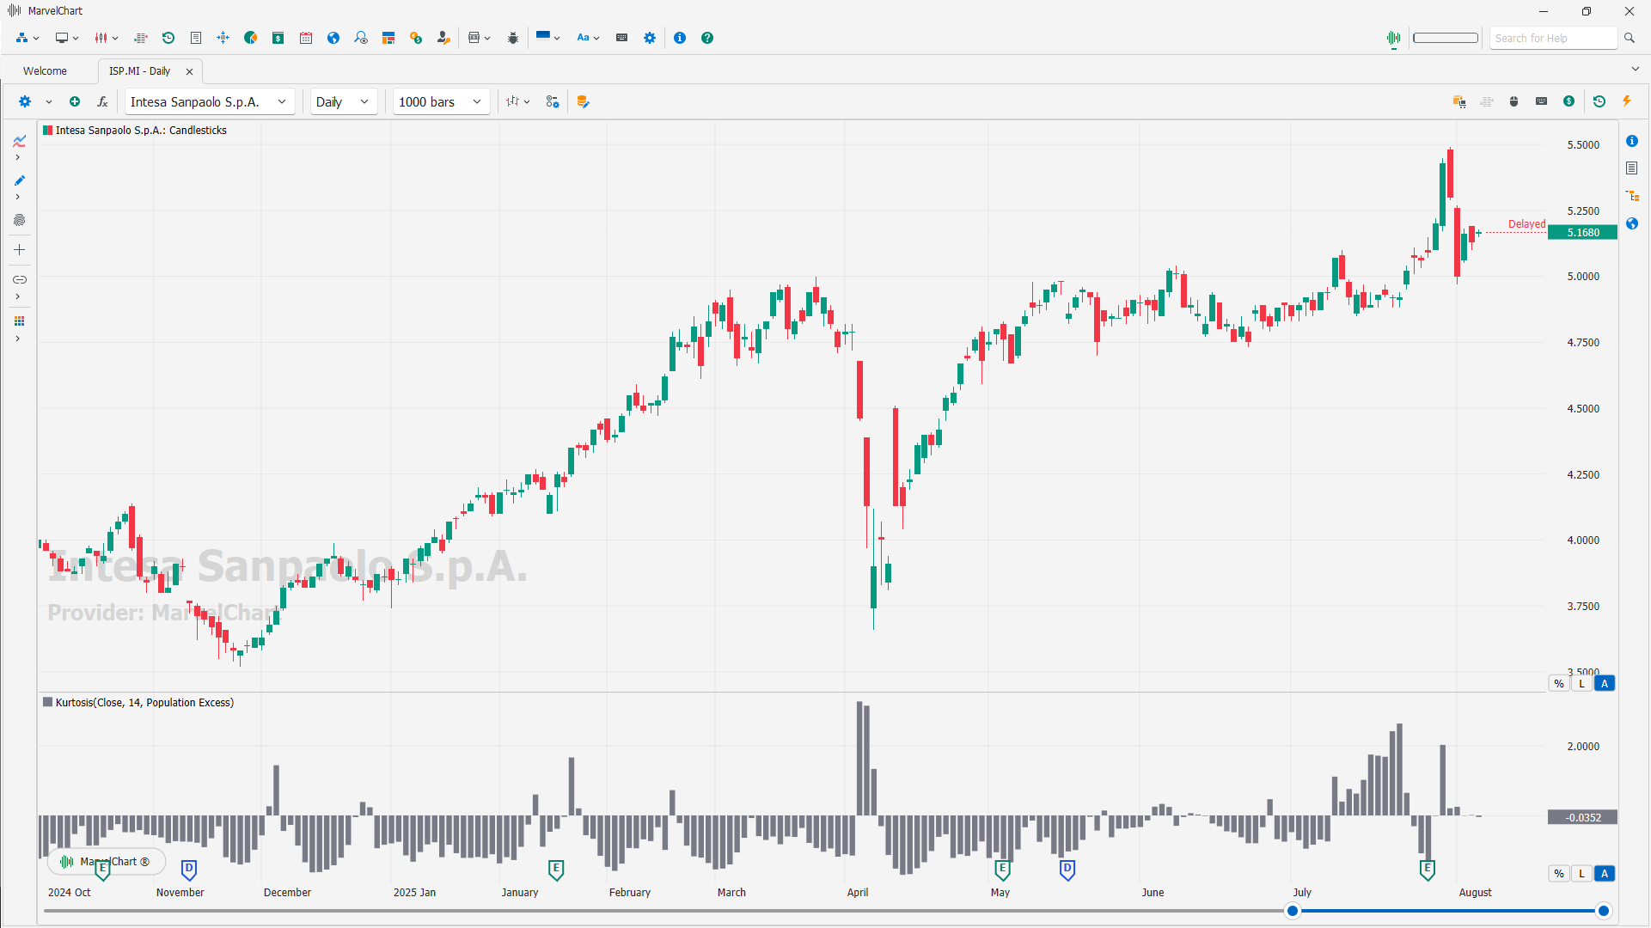Expand the tab list chevron at far right
This screenshot has width=1651, height=928.
point(1635,70)
